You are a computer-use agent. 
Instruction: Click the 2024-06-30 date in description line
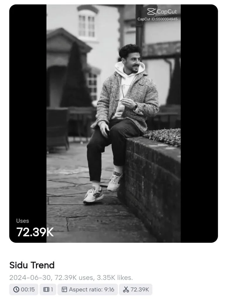click(x=30, y=277)
